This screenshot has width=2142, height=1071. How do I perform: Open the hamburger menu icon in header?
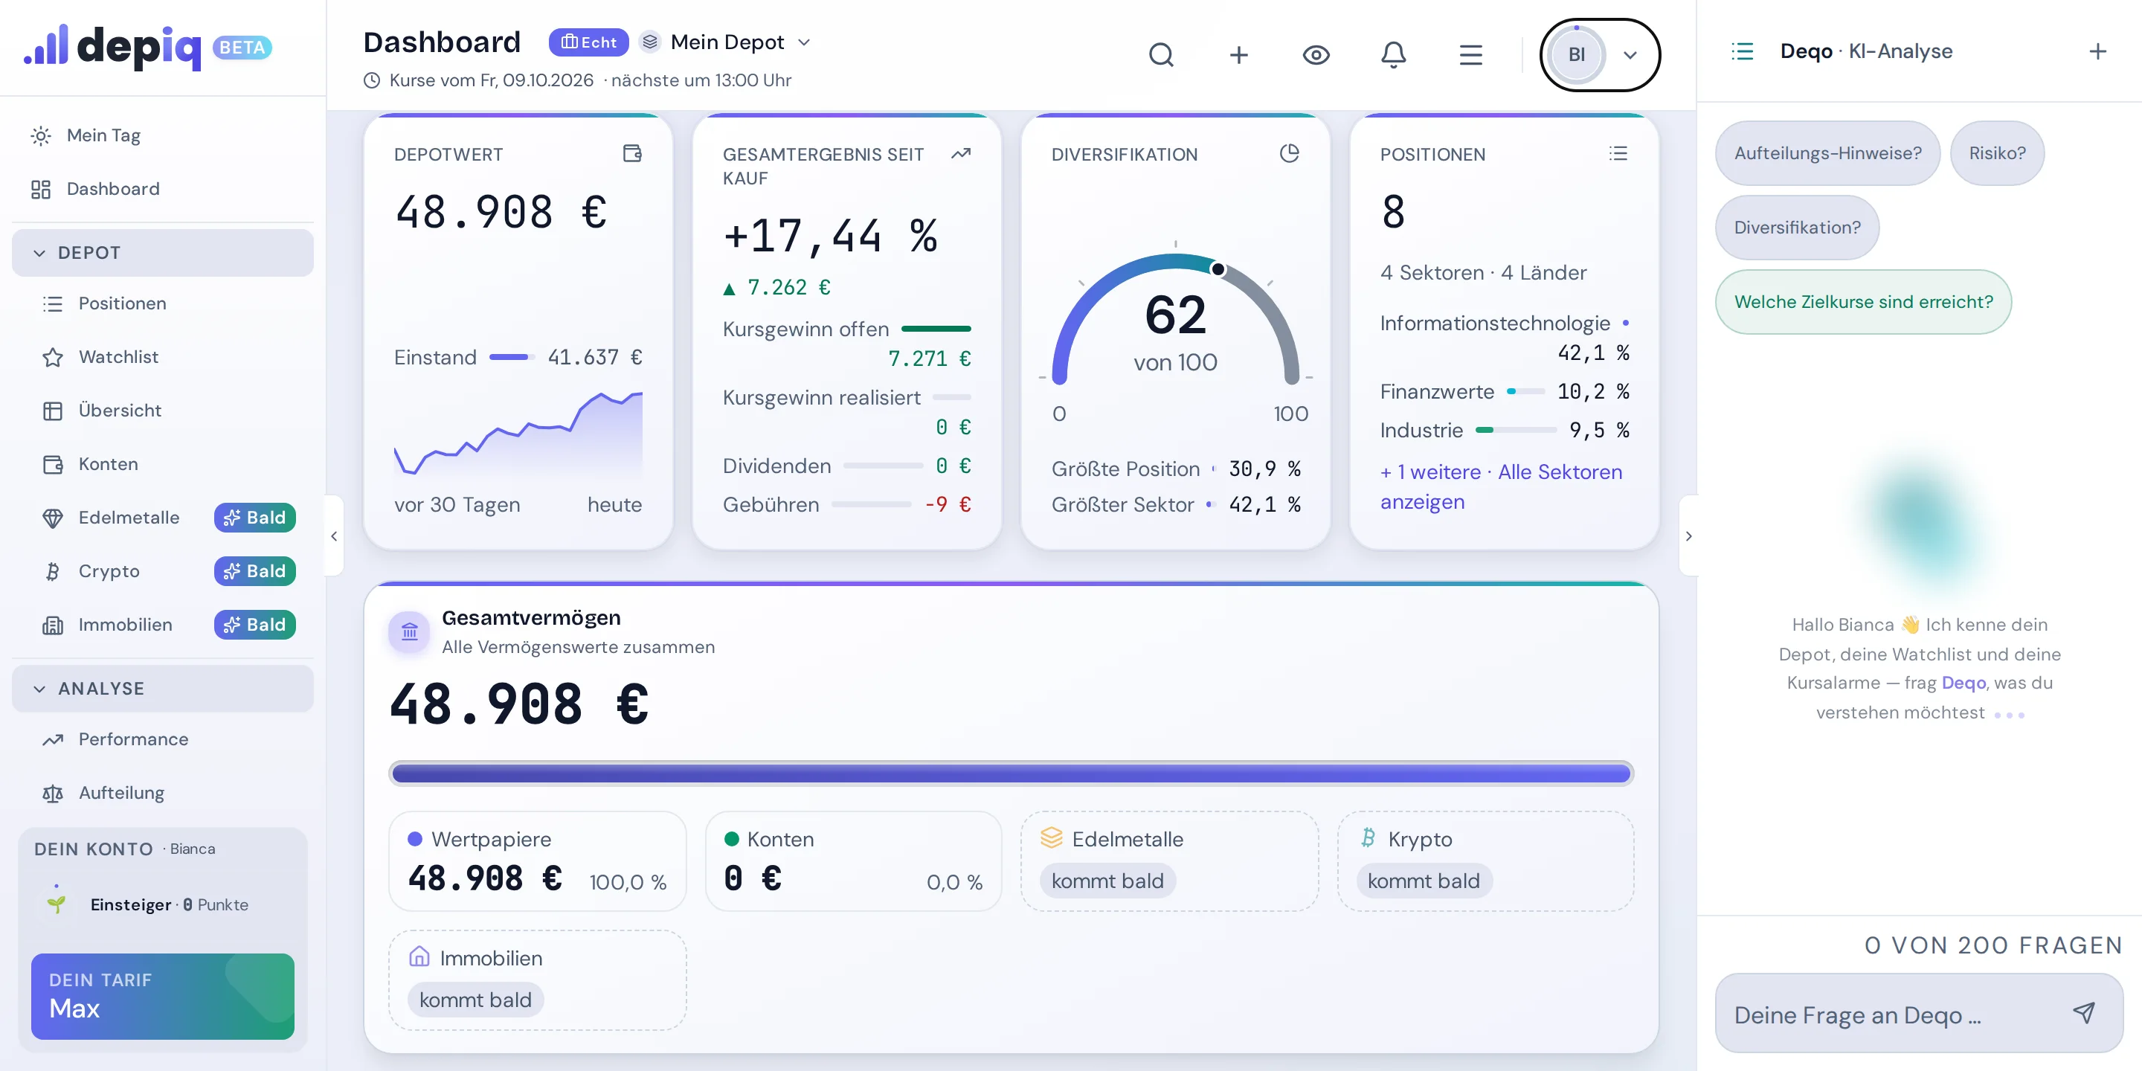coord(1471,55)
